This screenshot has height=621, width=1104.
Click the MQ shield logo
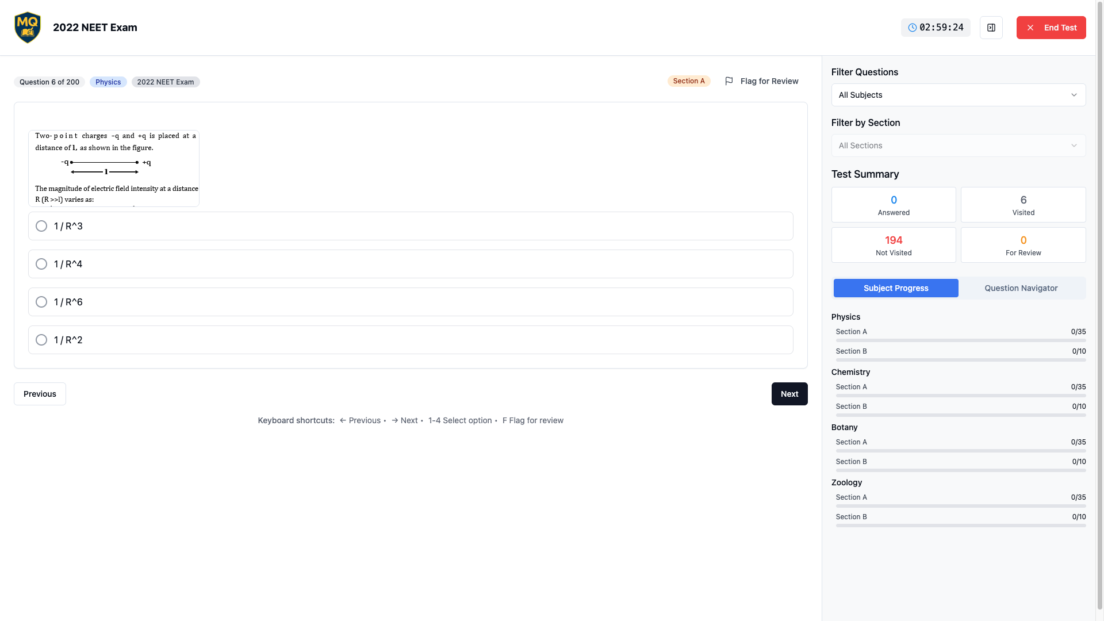tap(27, 28)
